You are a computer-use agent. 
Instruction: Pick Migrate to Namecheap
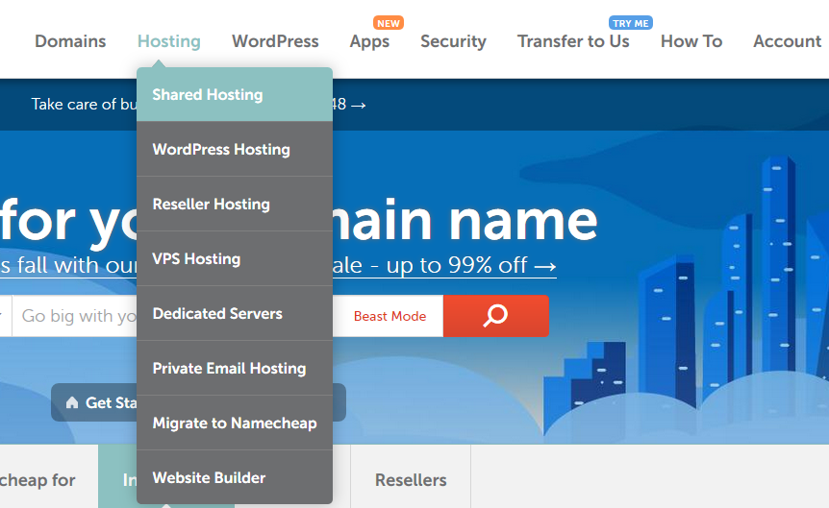(235, 423)
